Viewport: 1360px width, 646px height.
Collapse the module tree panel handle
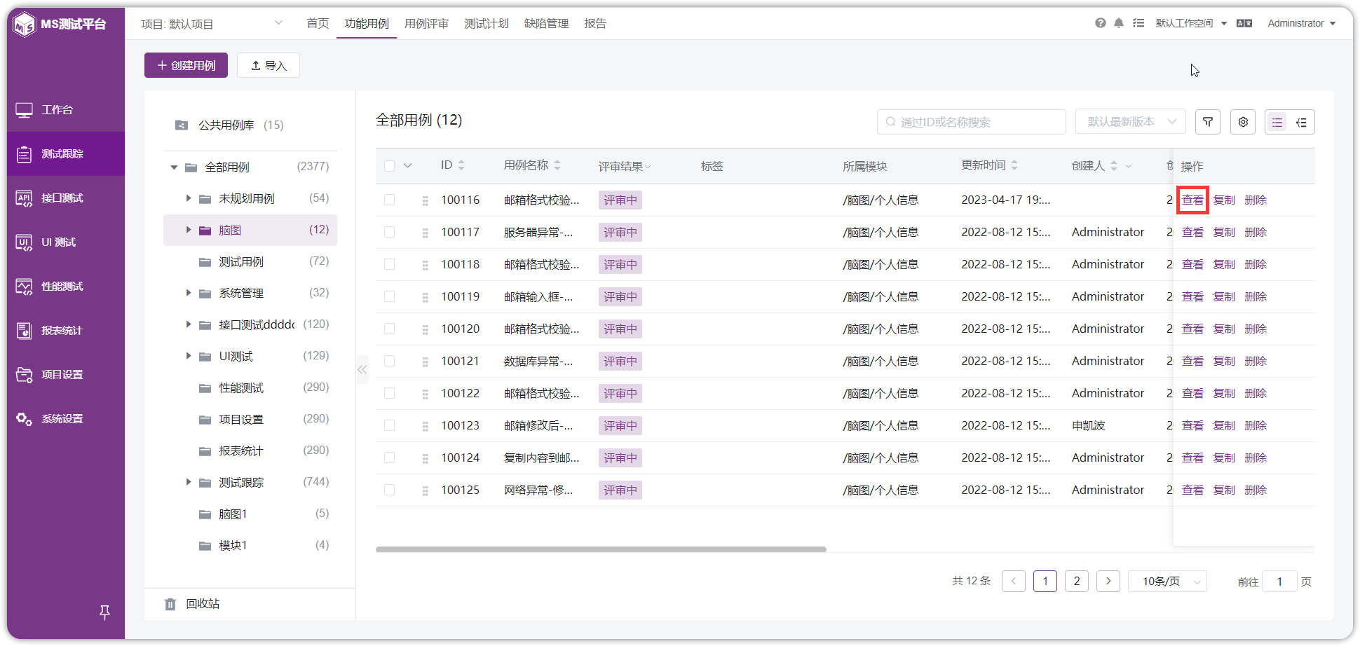coord(362,369)
